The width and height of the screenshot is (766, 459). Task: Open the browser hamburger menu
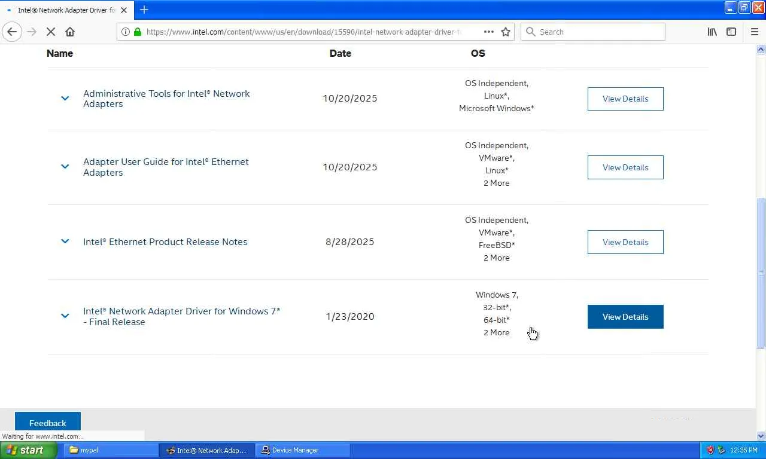click(754, 32)
